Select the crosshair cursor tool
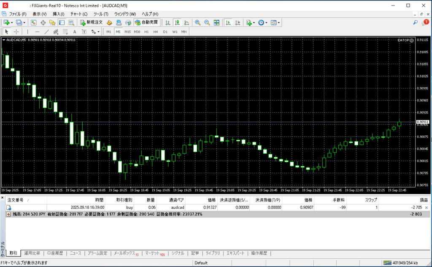The width and height of the screenshot is (432, 267). (x=16, y=32)
